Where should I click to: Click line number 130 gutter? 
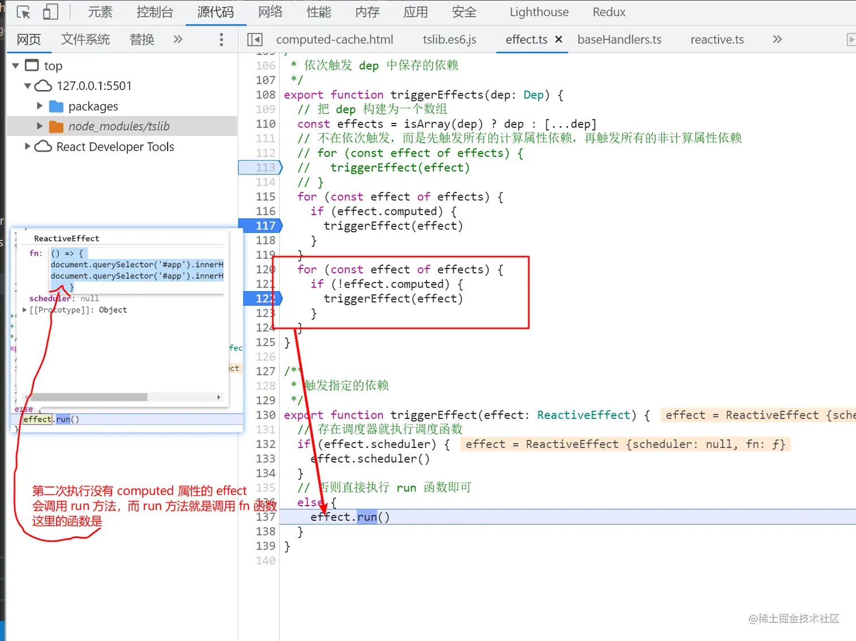[265, 415]
